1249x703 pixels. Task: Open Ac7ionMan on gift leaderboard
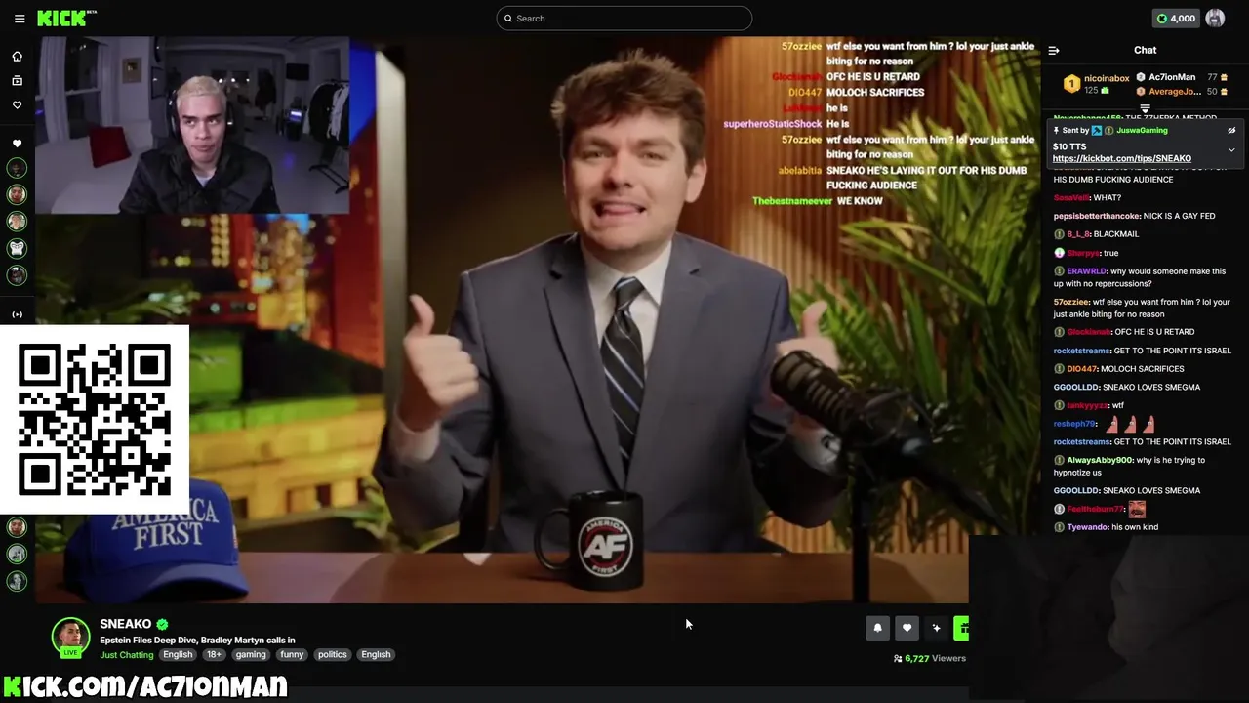(1172, 77)
